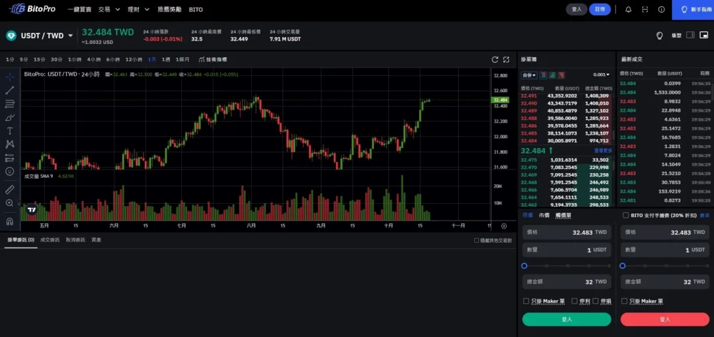
Task: Switch to 市價 market order tab
Action: 544,216
